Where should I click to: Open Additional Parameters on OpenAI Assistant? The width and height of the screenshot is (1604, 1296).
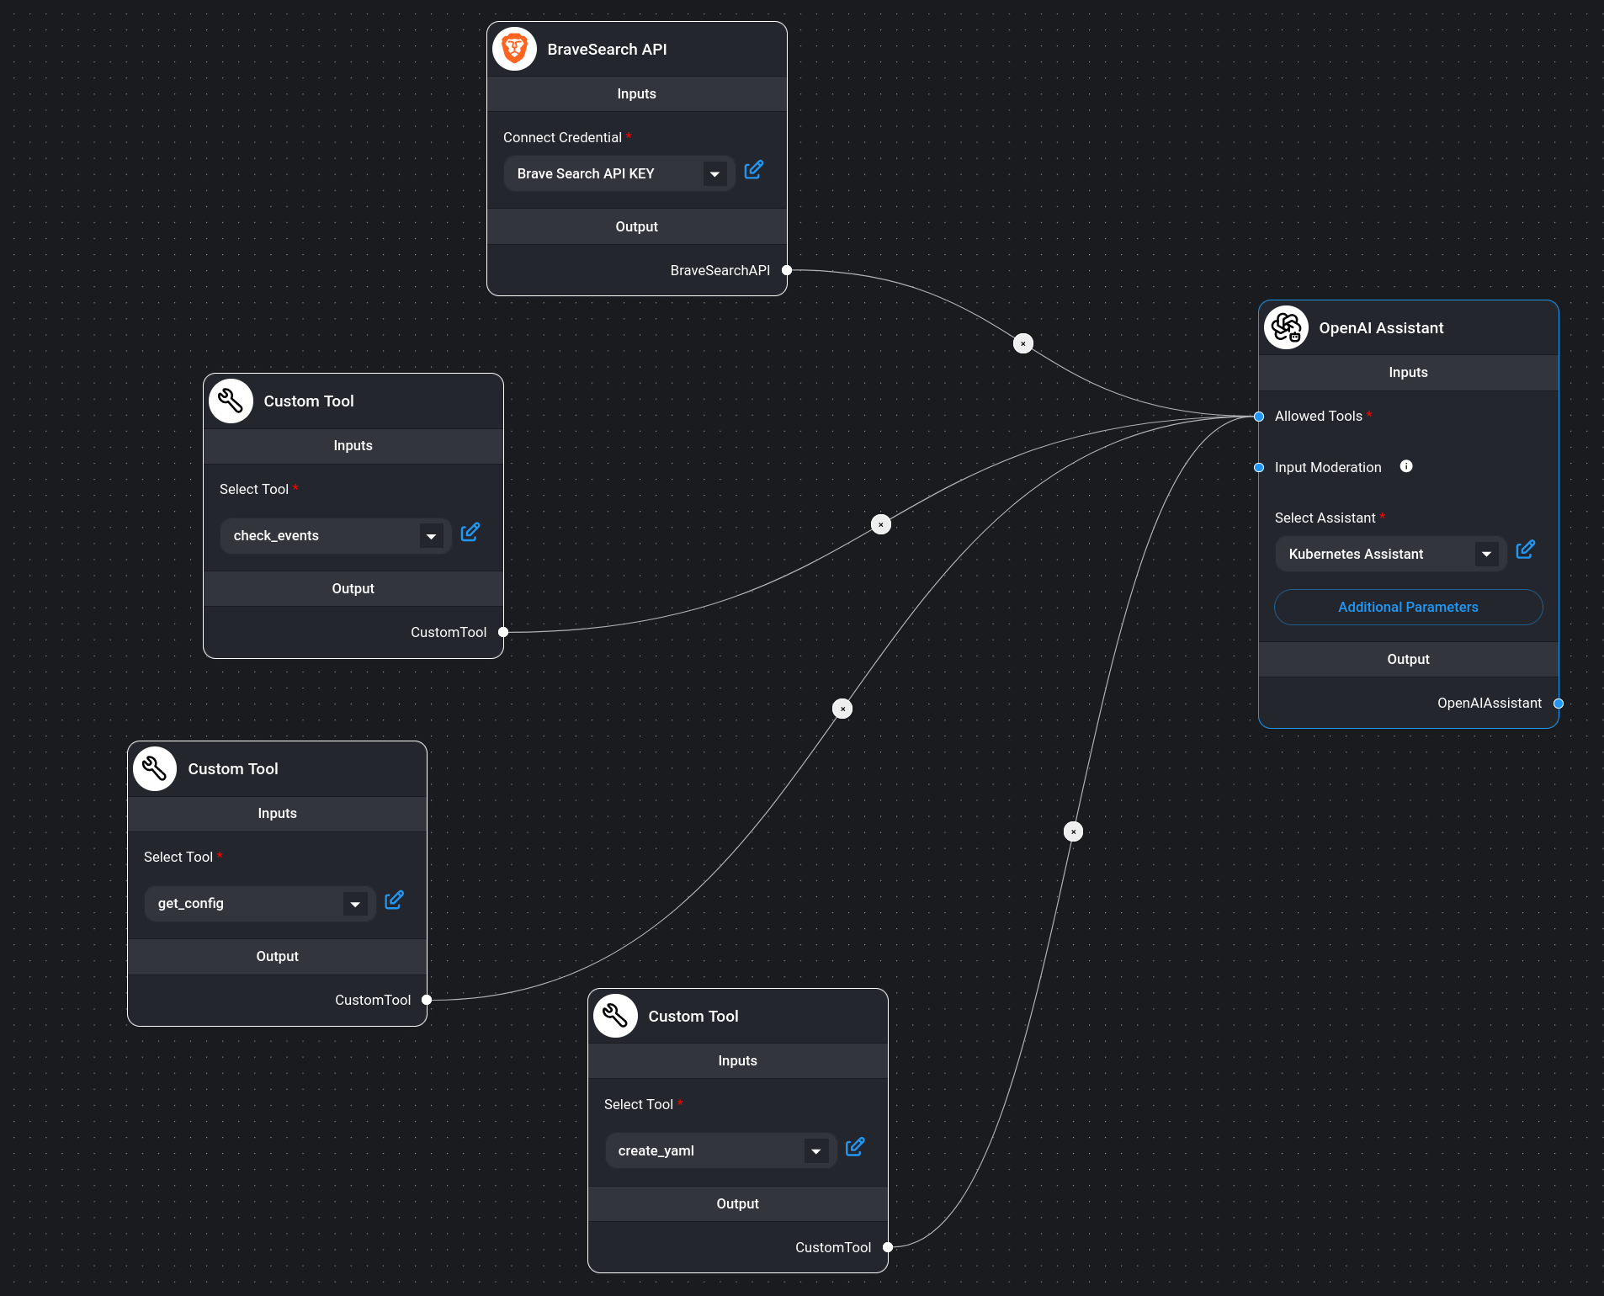pos(1408,607)
